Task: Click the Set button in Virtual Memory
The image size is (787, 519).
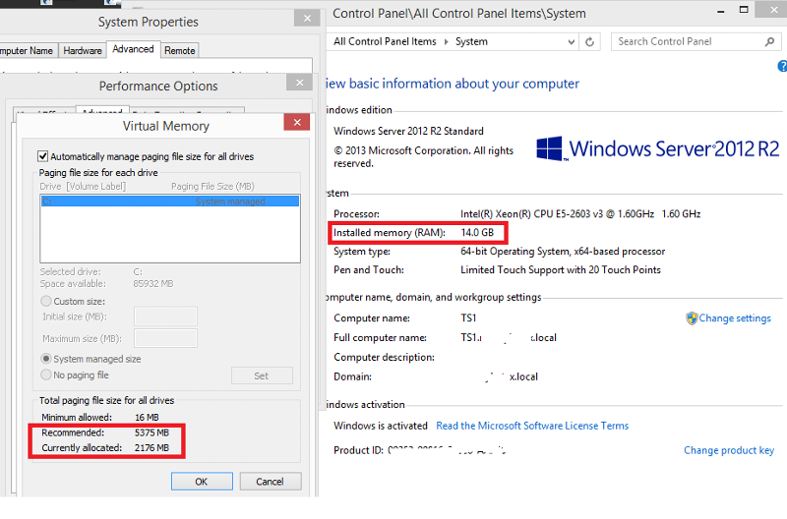Action: click(262, 375)
